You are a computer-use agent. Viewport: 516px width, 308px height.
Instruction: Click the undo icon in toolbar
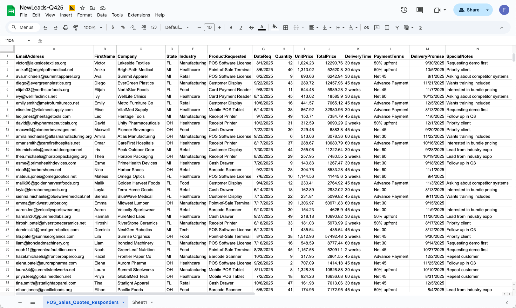[45, 28]
